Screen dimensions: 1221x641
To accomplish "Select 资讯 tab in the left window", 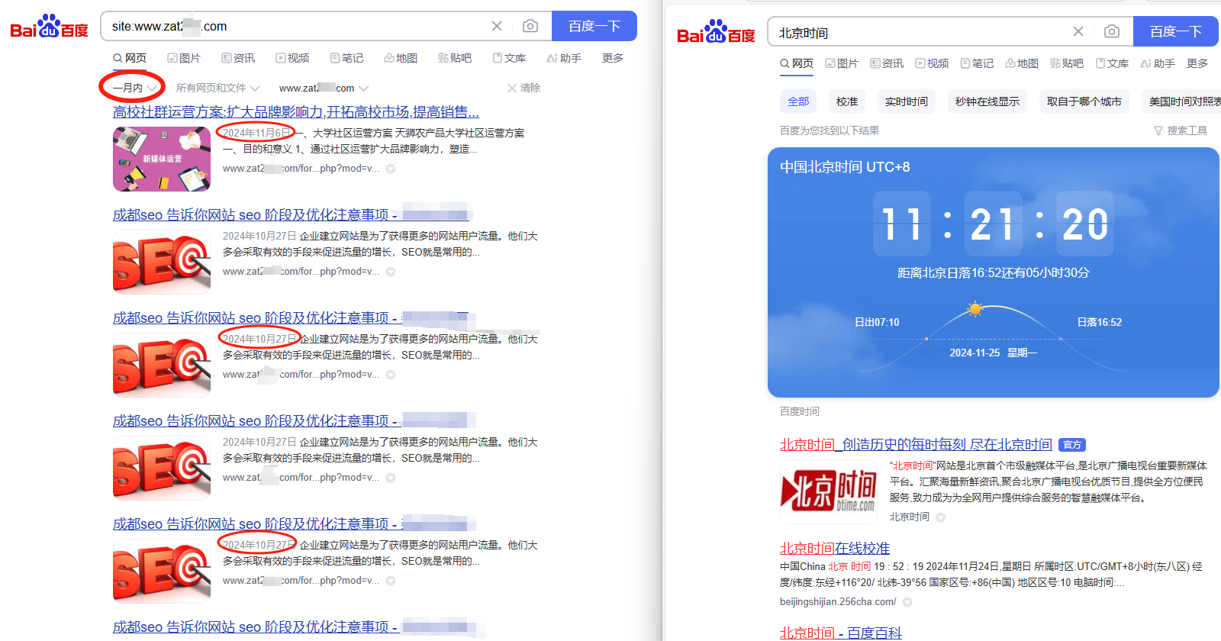I will [x=238, y=58].
